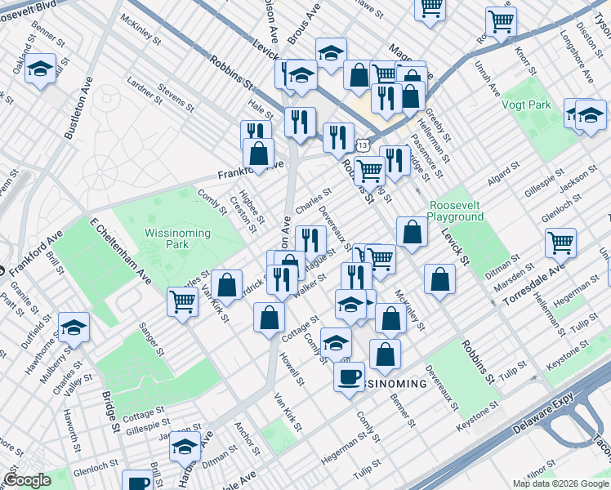
Task: Open the grocery cart marker near Knorr St
Action: tap(502, 23)
